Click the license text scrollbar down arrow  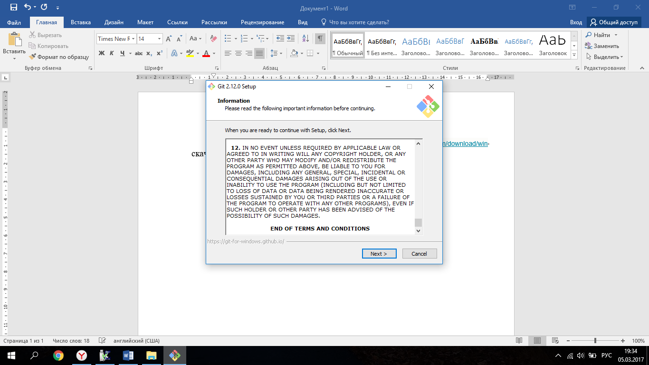418,231
